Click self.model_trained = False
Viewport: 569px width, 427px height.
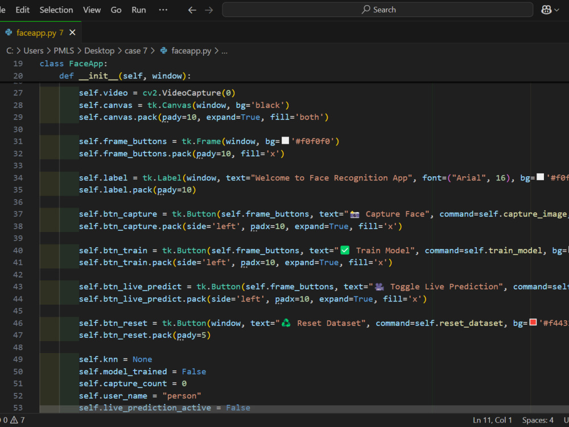pos(142,371)
